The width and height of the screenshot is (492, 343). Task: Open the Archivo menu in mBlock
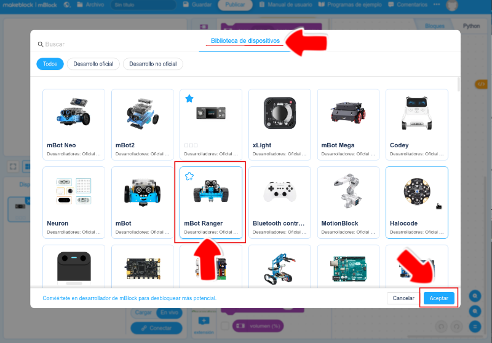click(90, 5)
